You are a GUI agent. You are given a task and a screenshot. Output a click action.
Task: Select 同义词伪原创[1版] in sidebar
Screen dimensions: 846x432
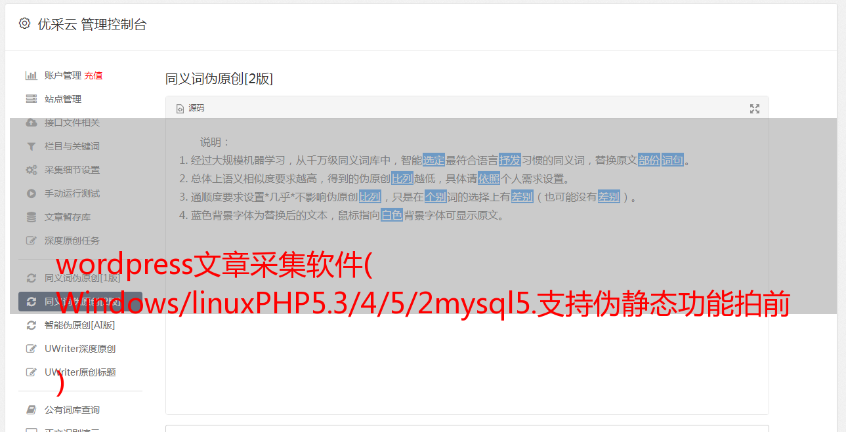coord(80,278)
